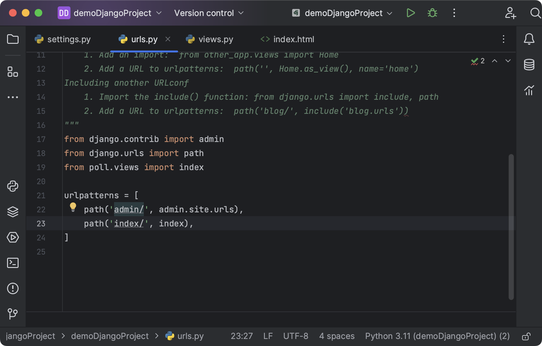
Task: Click the Search Everywhere magnifier
Action: 535,13
